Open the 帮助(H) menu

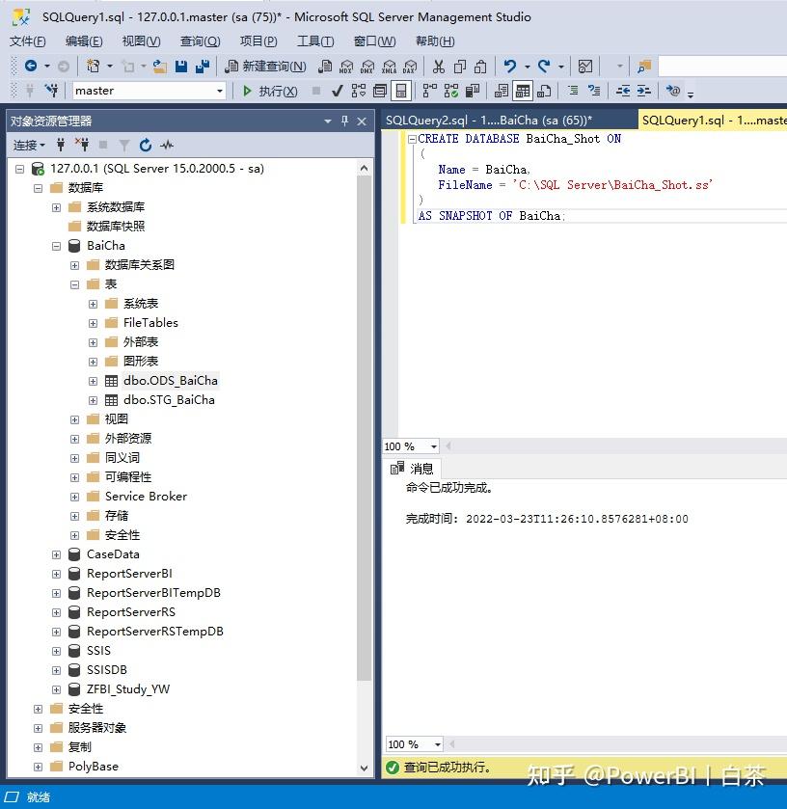pos(435,41)
